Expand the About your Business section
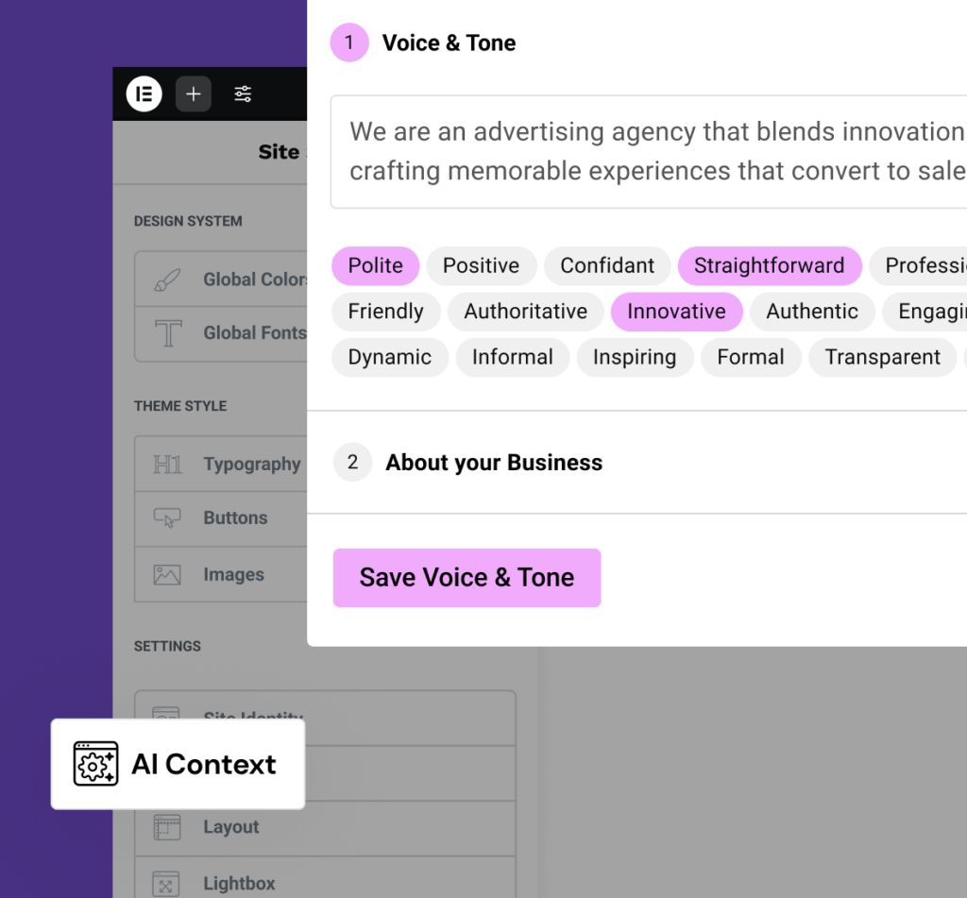The image size is (967, 898). point(493,463)
